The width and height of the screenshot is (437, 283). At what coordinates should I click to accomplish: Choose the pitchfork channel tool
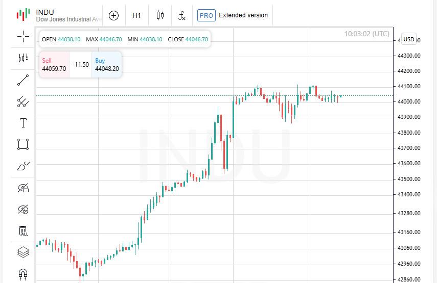coord(23,101)
